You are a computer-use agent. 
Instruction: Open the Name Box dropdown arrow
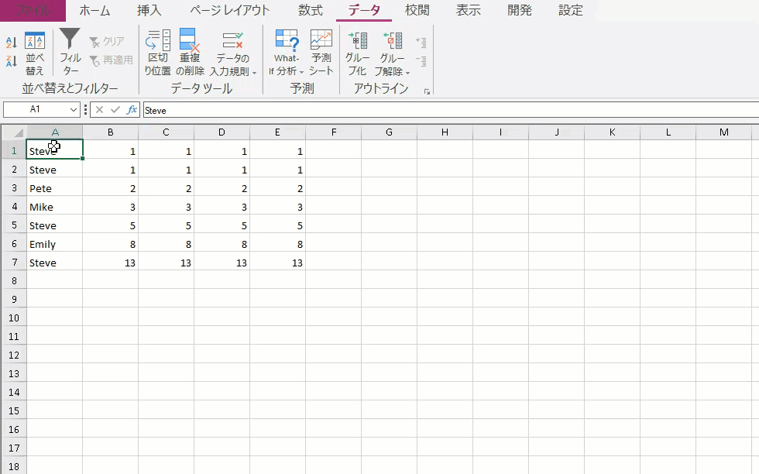[74, 110]
